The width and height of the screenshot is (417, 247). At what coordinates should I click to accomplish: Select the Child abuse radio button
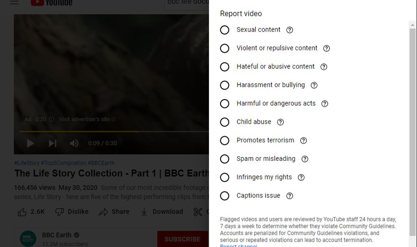click(x=224, y=122)
